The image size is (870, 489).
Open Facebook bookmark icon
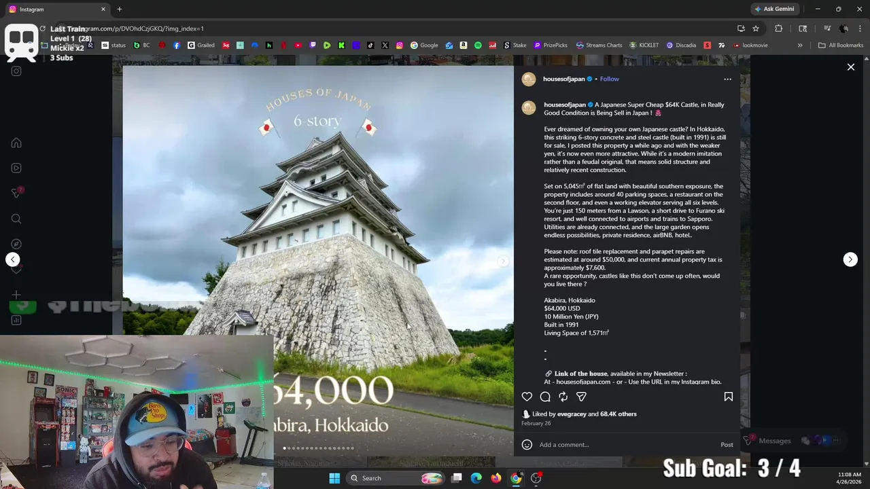pos(177,46)
